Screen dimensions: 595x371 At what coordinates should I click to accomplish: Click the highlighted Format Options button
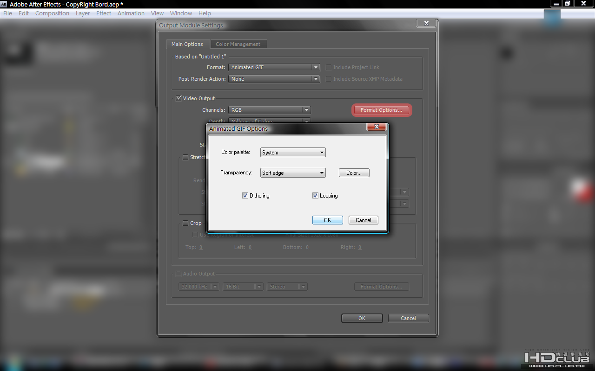tap(382, 110)
